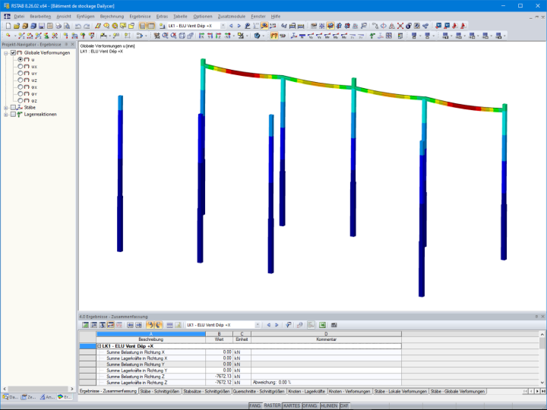Open Datei menu
The image size is (547, 410).
19,17
